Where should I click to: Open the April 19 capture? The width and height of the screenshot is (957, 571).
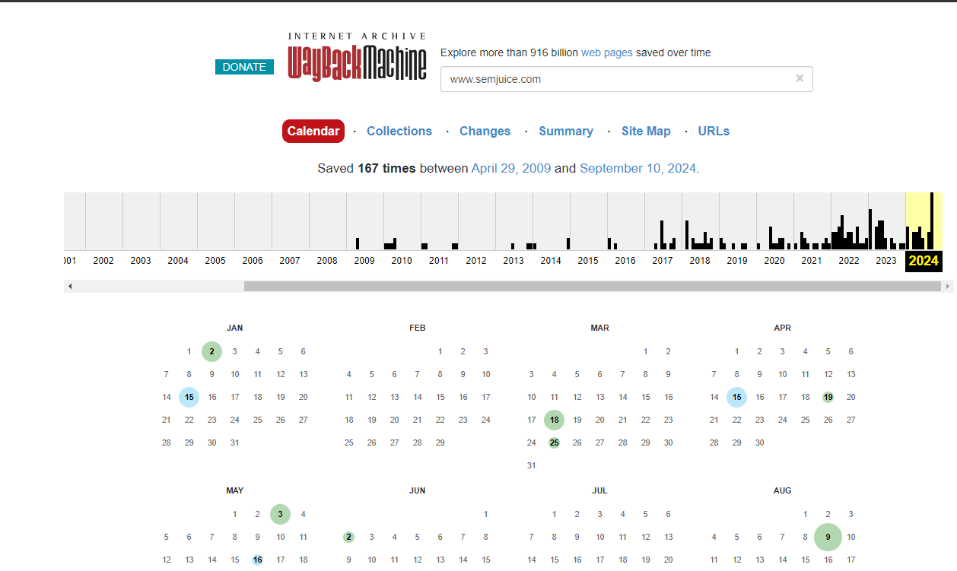[x=828, y=397]
